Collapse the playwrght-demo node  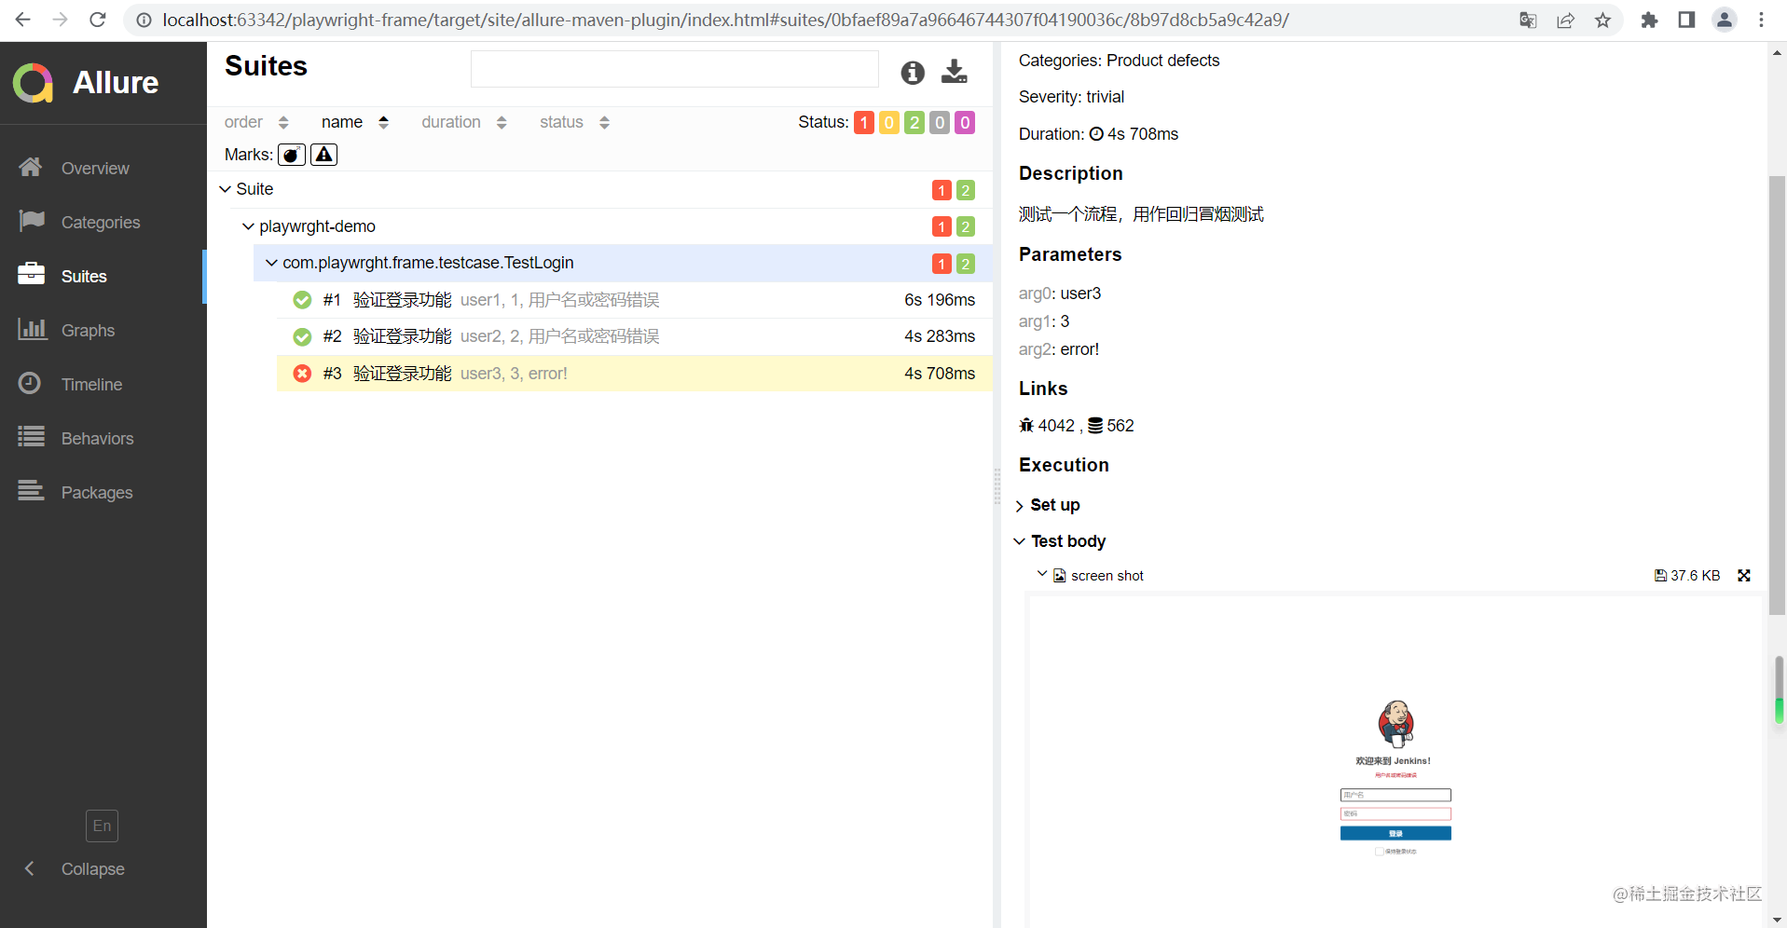pos(612,226)
